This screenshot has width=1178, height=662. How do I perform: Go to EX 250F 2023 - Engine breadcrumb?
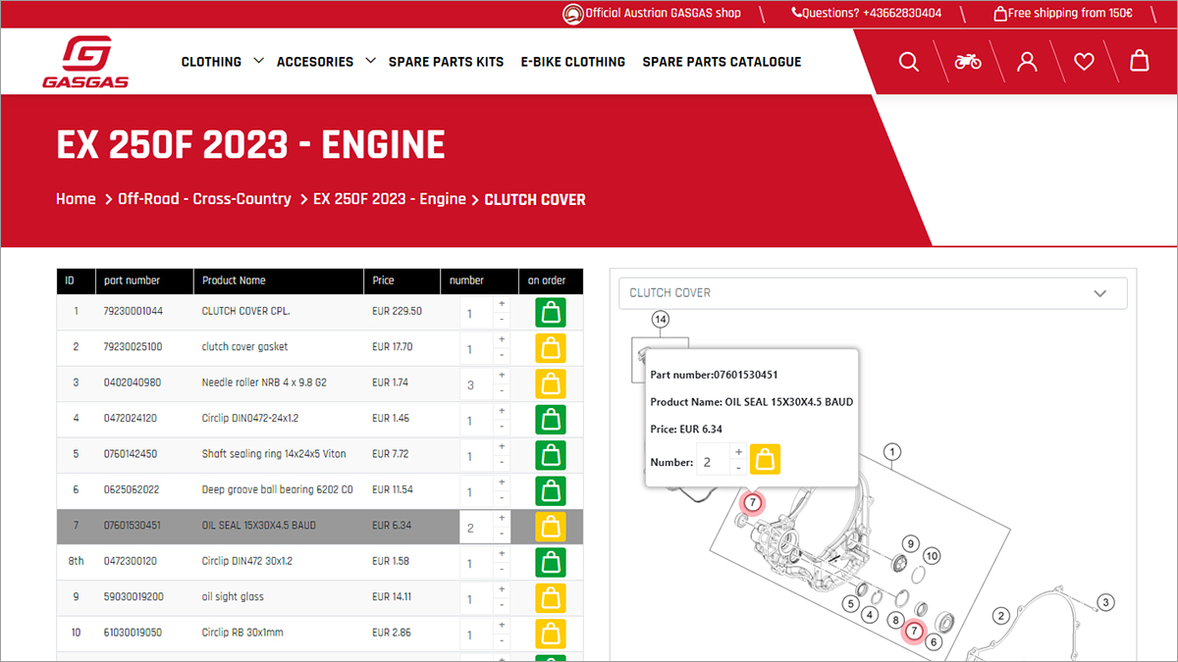tap(390, 199)
